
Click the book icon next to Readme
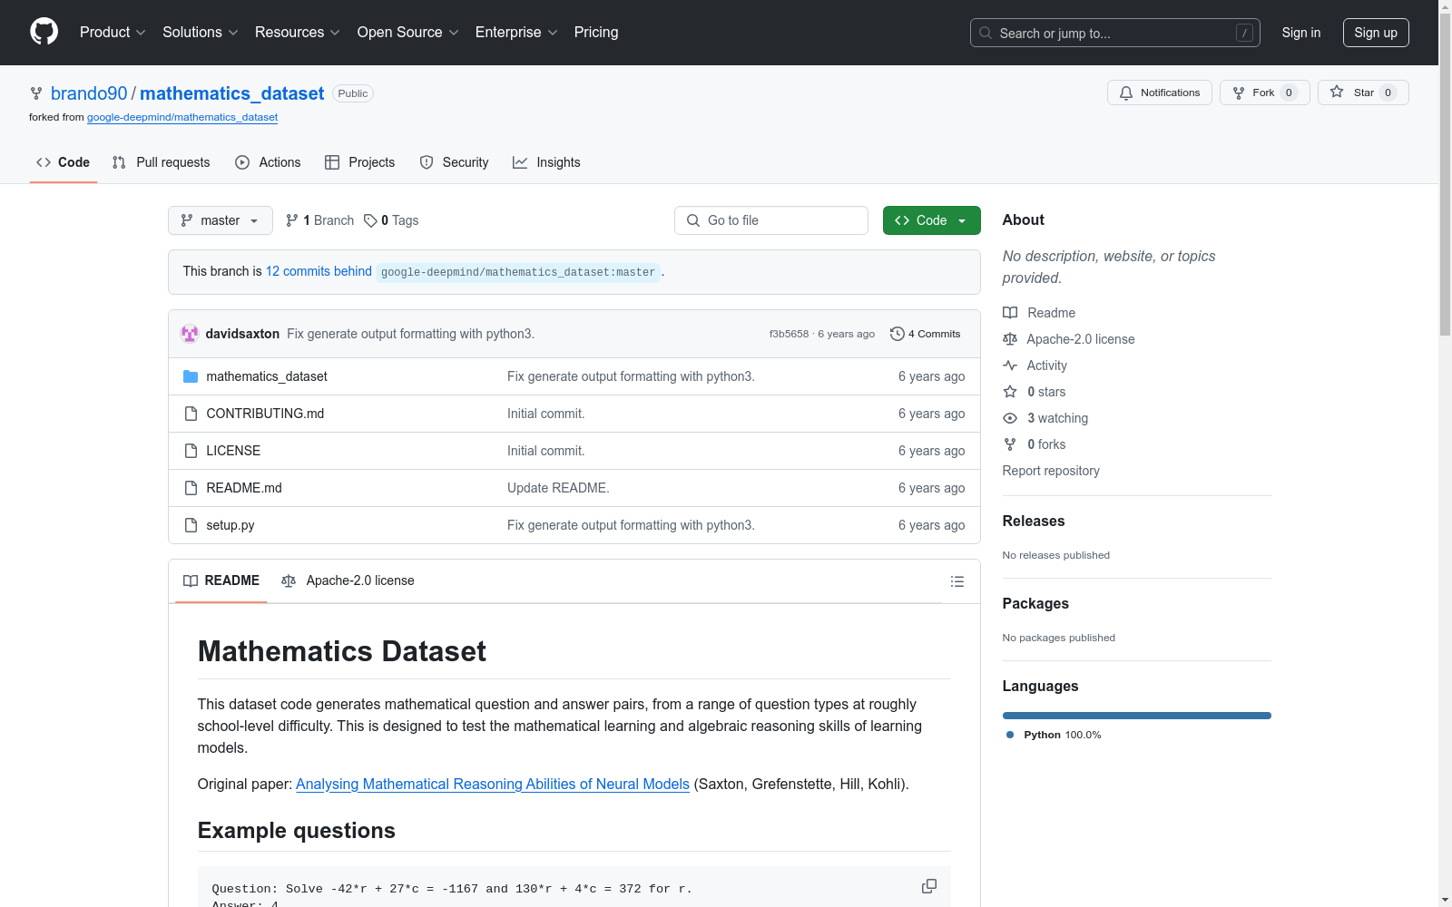point(1010,313)
